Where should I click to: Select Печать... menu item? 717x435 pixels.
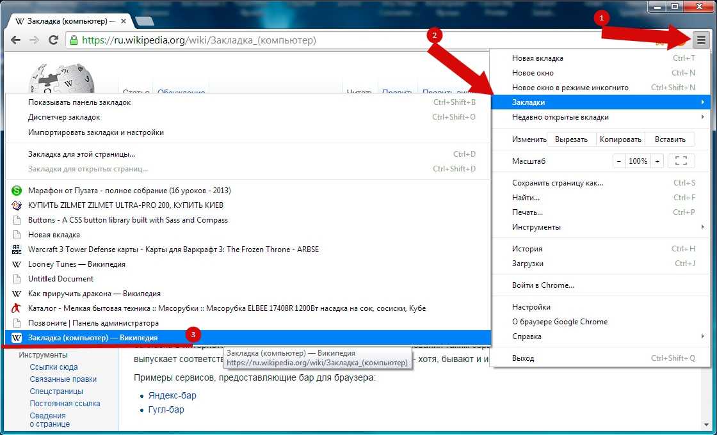601,212
